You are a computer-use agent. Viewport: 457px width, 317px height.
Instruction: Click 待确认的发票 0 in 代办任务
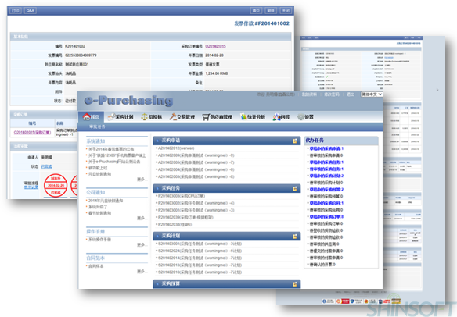click(x=322, y=265)
